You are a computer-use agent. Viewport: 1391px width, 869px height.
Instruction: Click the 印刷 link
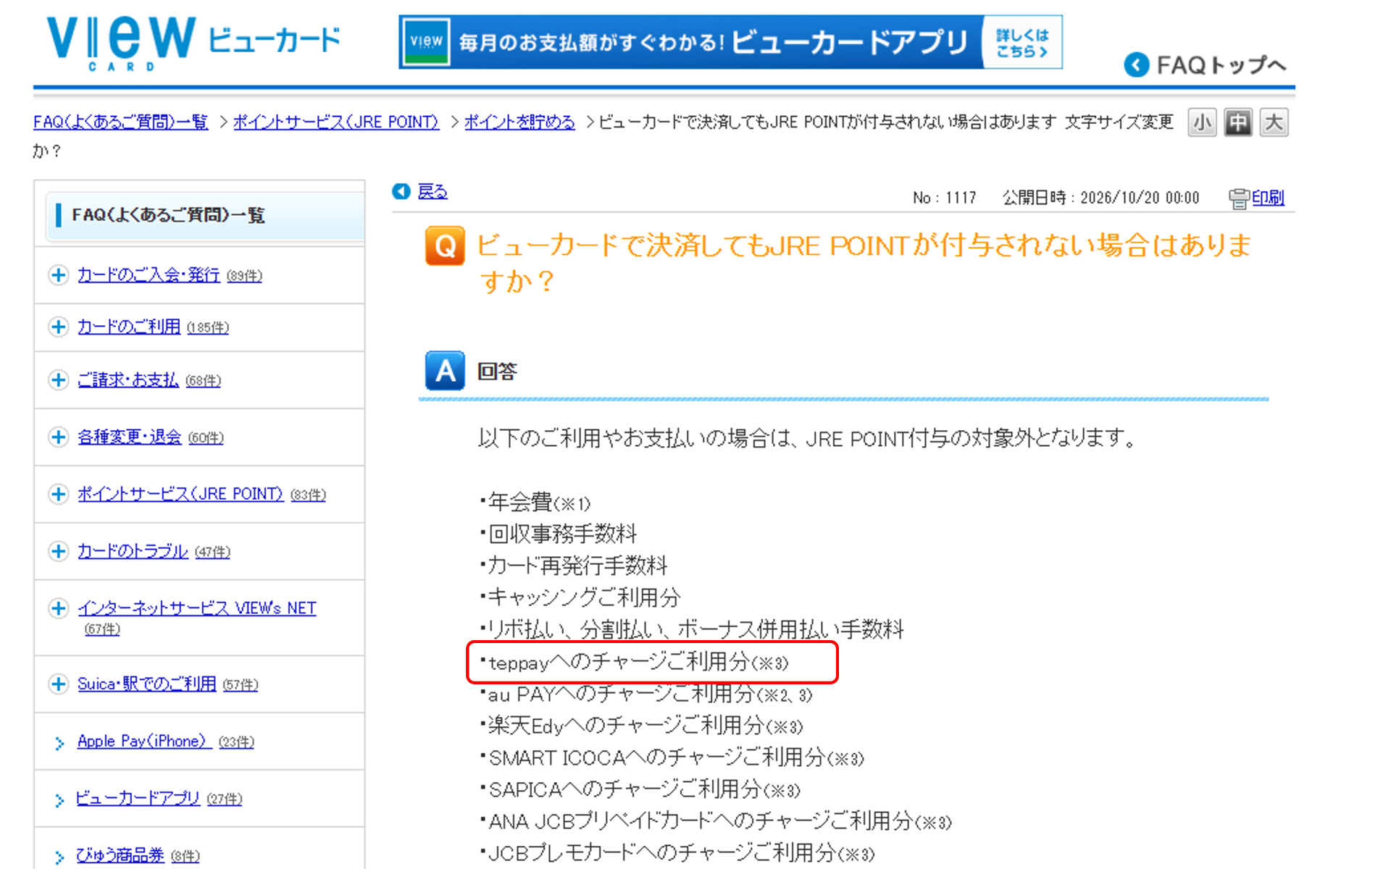click(x=1268, y=198)
